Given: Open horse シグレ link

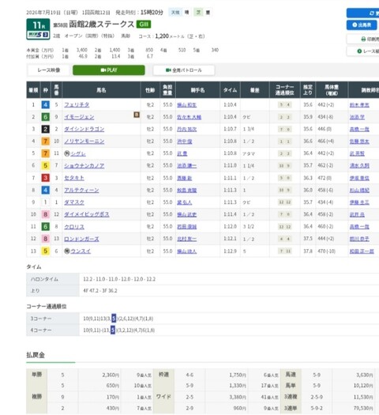Looking at the screenshot, I should (78, 153).
